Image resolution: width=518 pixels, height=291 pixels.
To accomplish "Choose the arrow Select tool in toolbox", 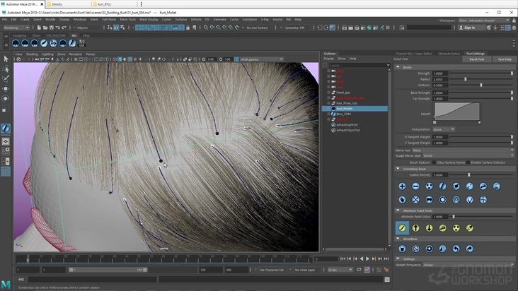I will tap(6, 59).
